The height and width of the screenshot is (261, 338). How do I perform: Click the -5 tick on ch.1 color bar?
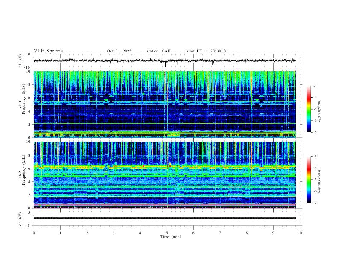[x=315, y=109]
